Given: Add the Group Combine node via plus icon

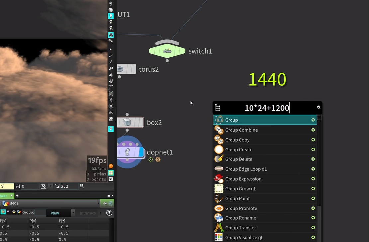Looking at the screenshot, I should pos(313,130).
